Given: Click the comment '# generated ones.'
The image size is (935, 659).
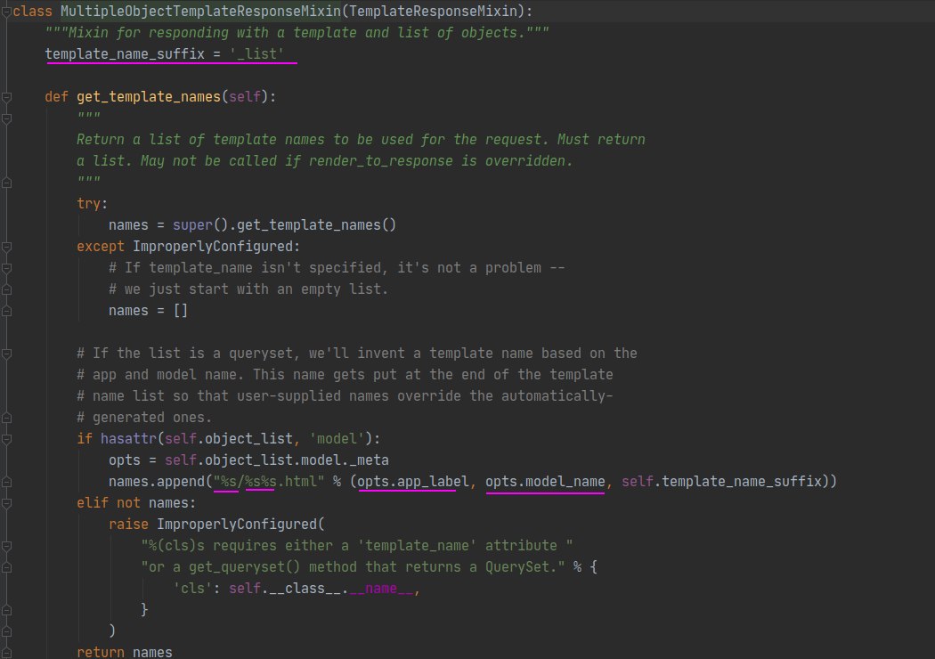Looking at the screenshot, I should click(x=144, y=418).
